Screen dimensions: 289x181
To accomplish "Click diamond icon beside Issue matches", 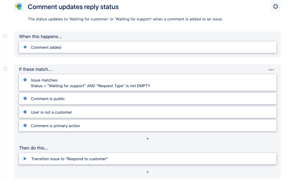I will click(25, 80).
